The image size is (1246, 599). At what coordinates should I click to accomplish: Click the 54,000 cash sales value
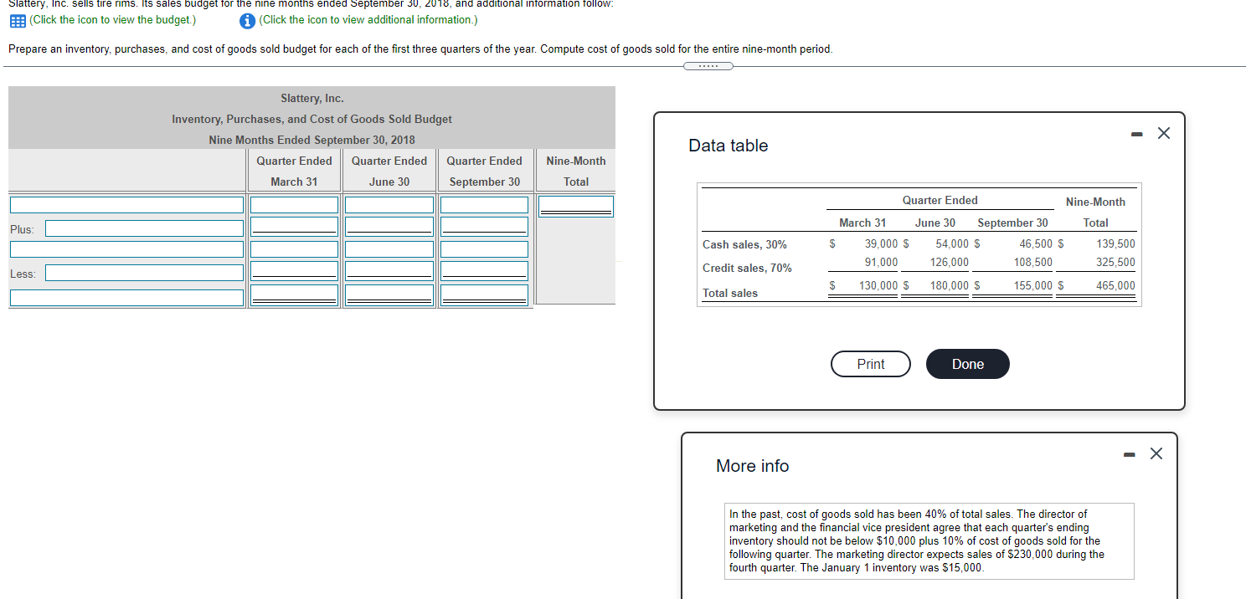click(952, 243)
